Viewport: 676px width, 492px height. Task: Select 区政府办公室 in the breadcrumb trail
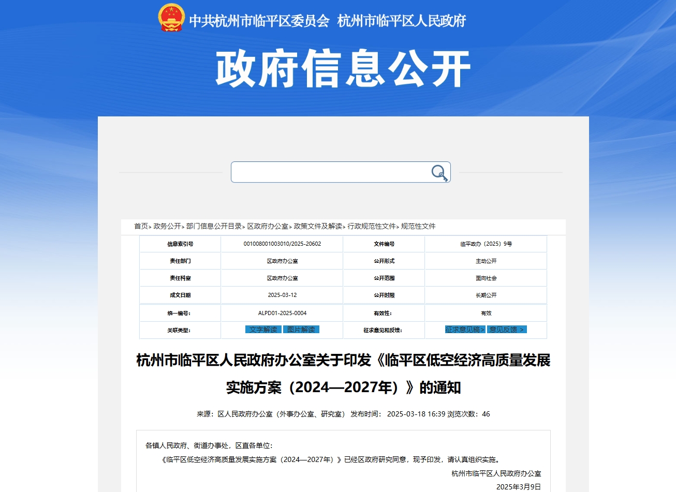268,227
